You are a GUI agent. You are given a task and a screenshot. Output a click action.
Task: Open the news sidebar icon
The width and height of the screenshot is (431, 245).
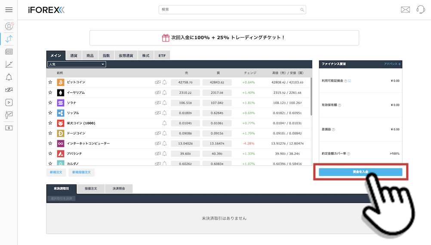click(x=9, y=52)
